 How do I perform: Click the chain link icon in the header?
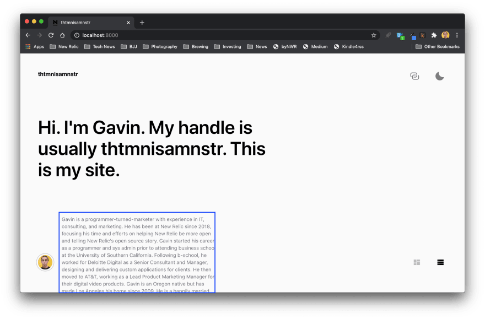414,75
